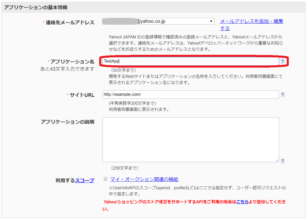
Task: Click the サイトURL input containing example.com
Action: pyautogui.click(x=189, y=94)
